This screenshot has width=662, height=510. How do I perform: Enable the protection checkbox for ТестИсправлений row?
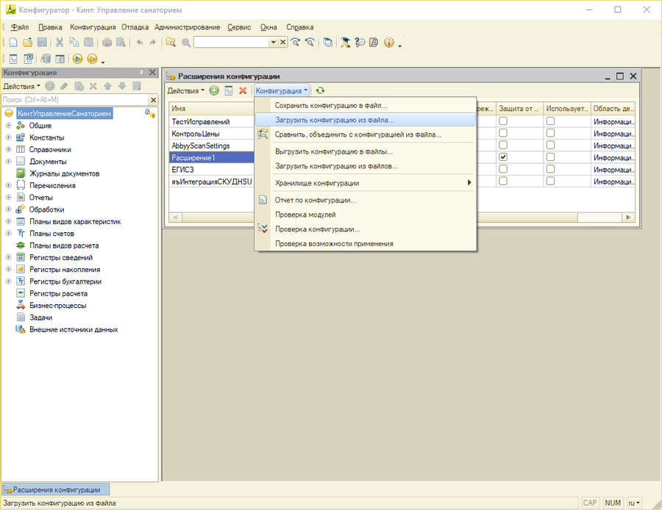pos(503,121)
